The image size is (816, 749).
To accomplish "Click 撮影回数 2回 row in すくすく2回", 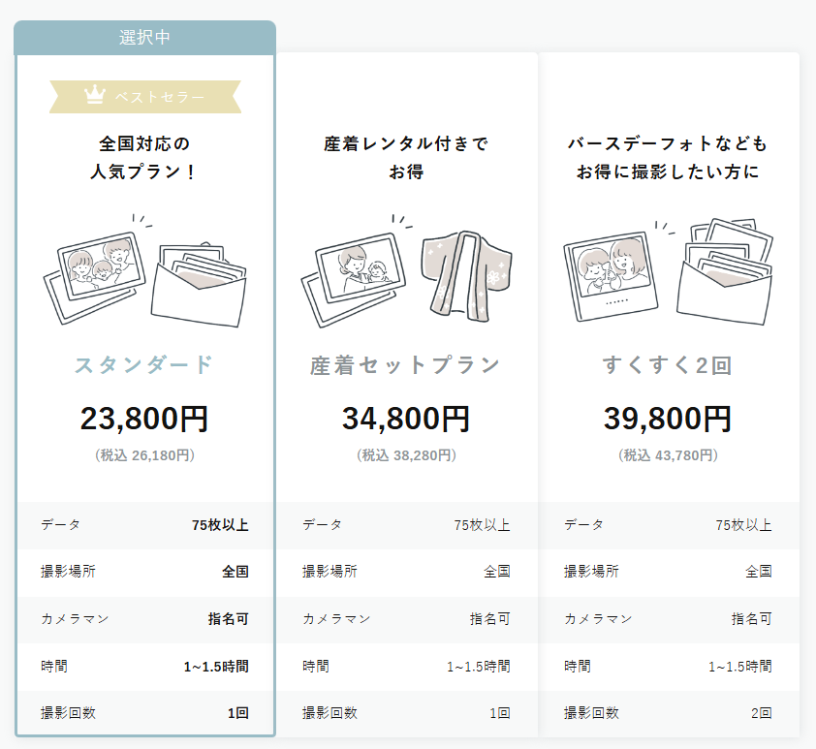I will [x=668, y=713].
